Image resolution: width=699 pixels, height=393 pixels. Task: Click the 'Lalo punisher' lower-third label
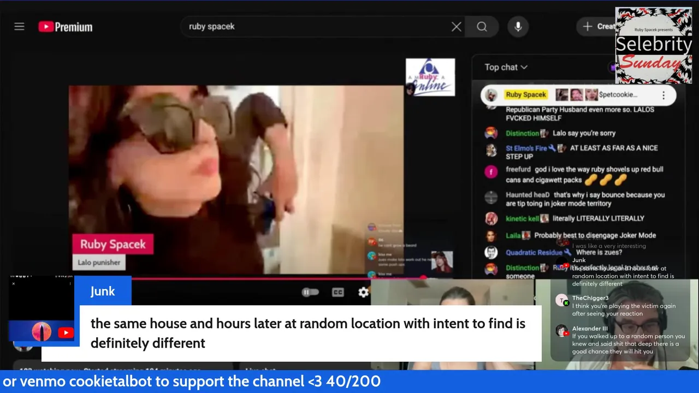click(x=99, y=262)
